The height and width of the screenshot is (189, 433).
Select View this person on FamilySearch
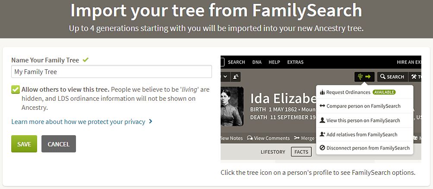(363, 121)
